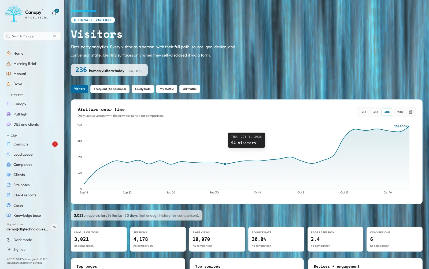Toggle Dark mode

click(x=19, y=240)
